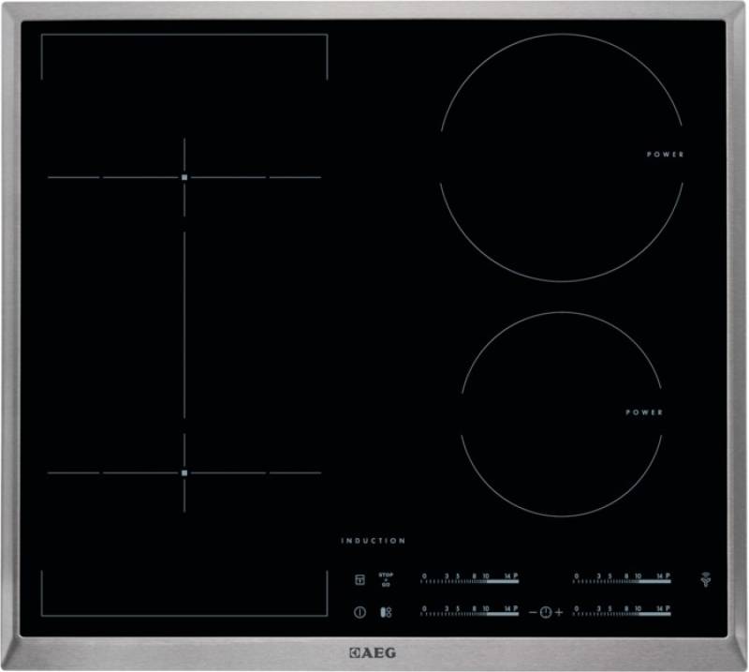The width and height of the screenshot is (749, 672).
Task: Touch the front cross marker on the flex zone
Action: pyautogui.click(x=184, y=472)
